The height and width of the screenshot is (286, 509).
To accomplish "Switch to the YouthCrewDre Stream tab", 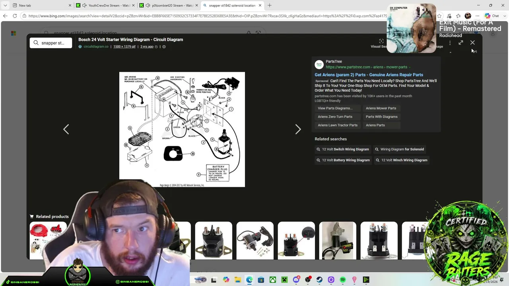I will (106, 5).
